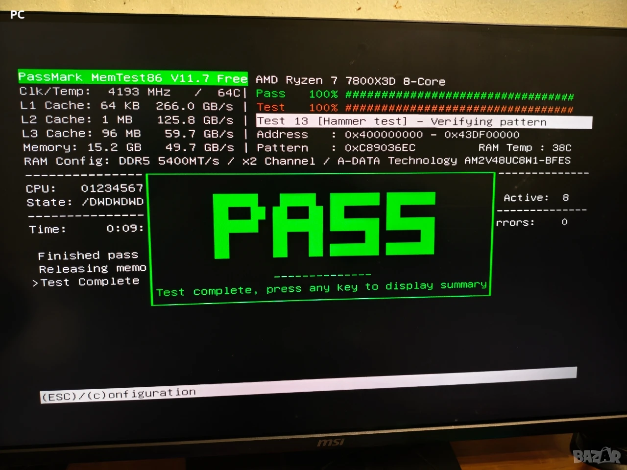Click the PassMark MemTest86 V11.7 Free title

(133, 77)
